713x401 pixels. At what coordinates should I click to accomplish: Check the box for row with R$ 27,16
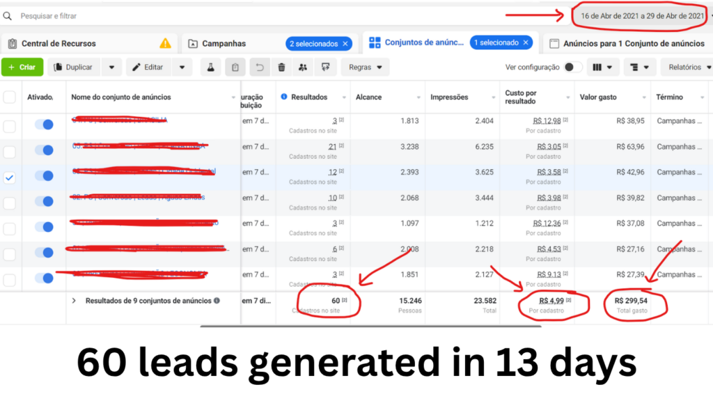[x=10, y=255]
